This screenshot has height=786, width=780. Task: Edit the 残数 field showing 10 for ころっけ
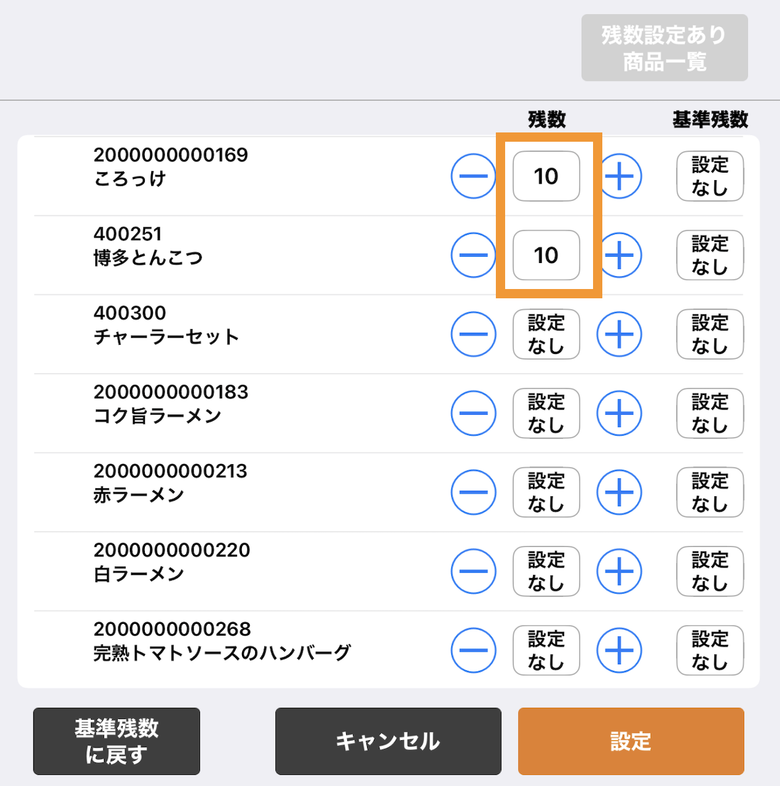[546, 176]
